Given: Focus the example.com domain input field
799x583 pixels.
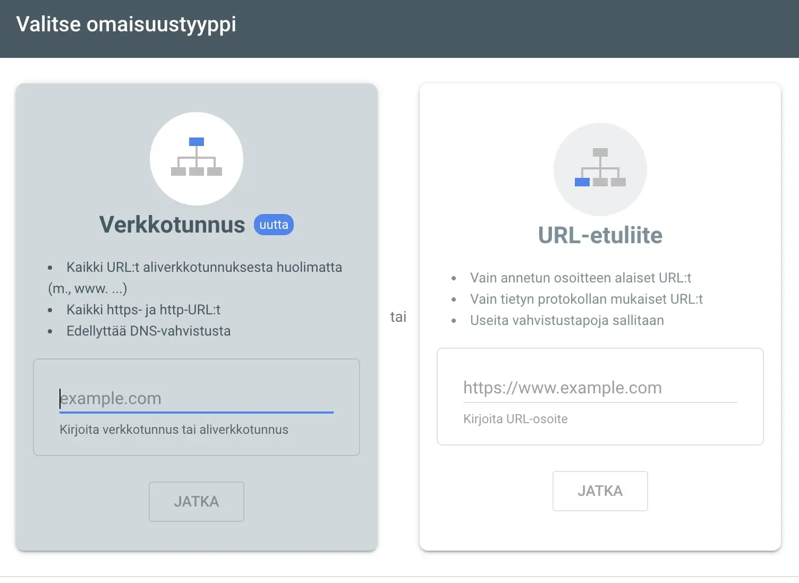Looking at the screenshot, I should coord(197,398).
